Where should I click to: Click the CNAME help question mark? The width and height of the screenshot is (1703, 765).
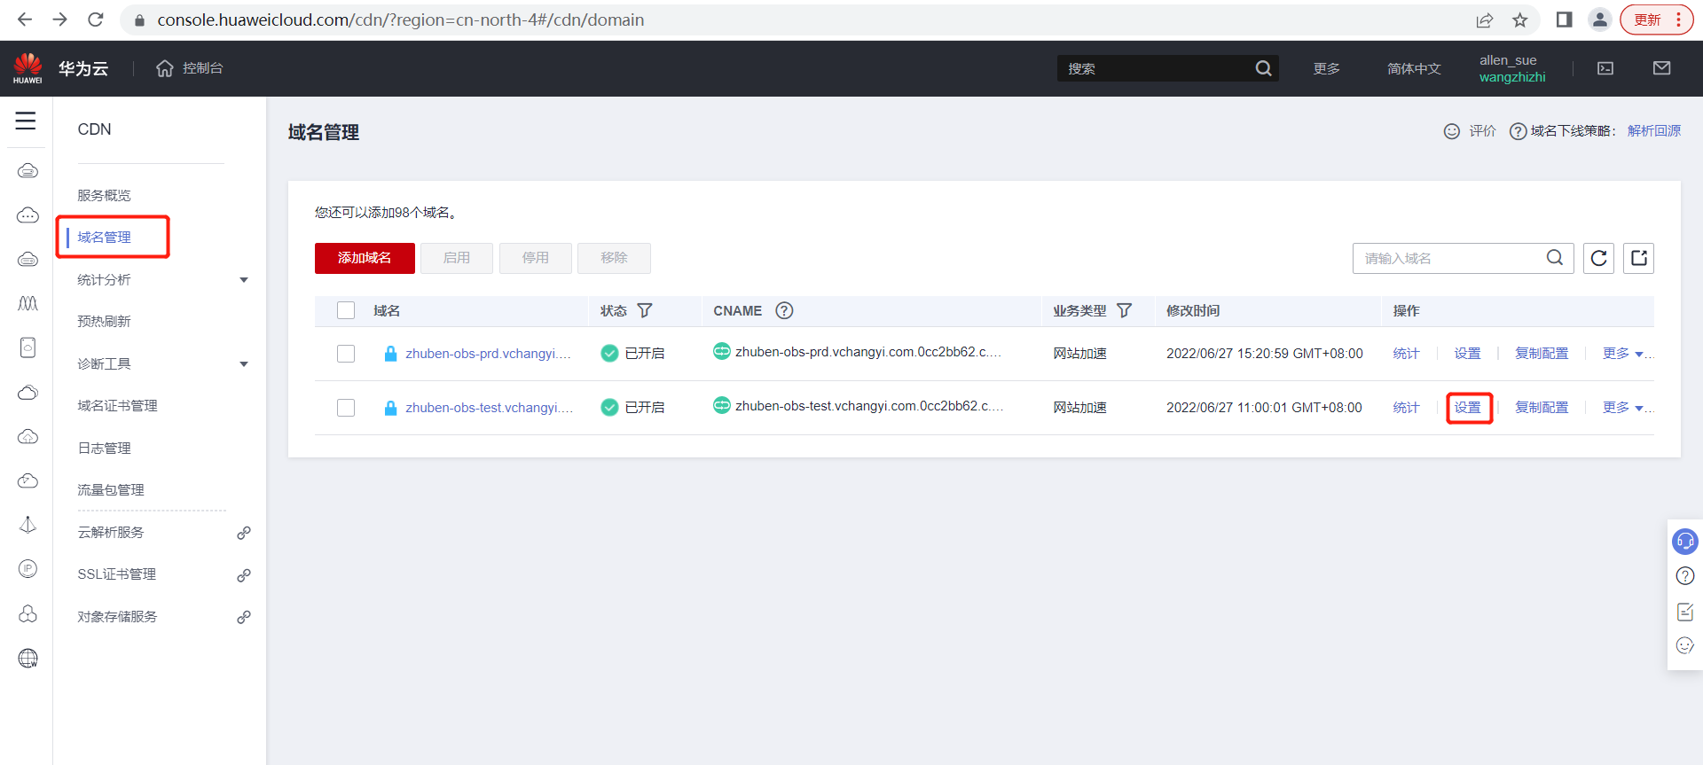[784, 311]
